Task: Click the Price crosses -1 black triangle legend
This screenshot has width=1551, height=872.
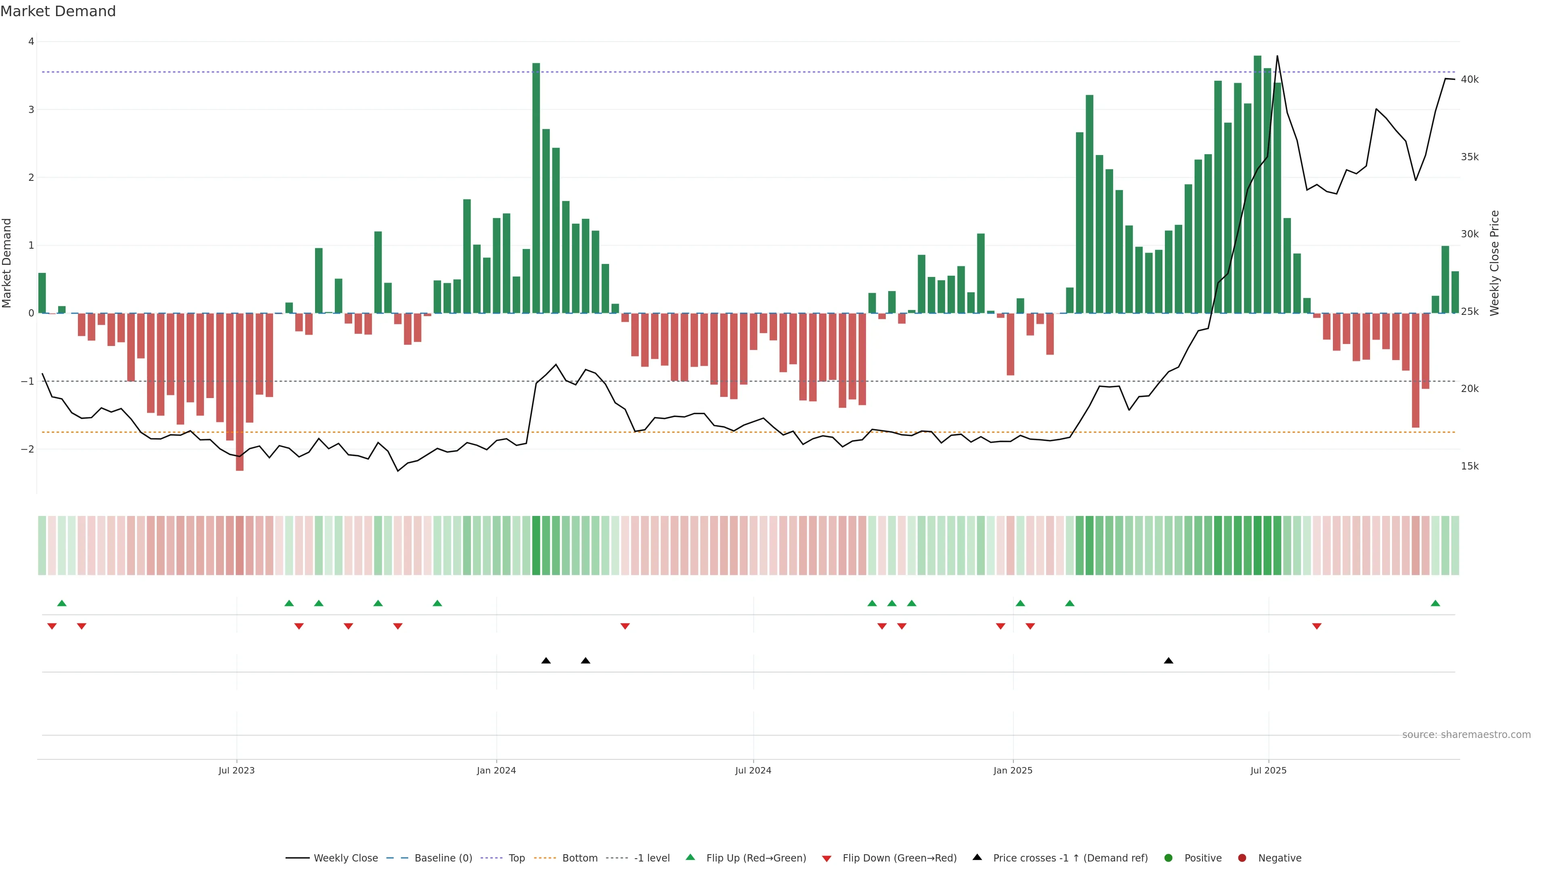Action: click(977, 857)
